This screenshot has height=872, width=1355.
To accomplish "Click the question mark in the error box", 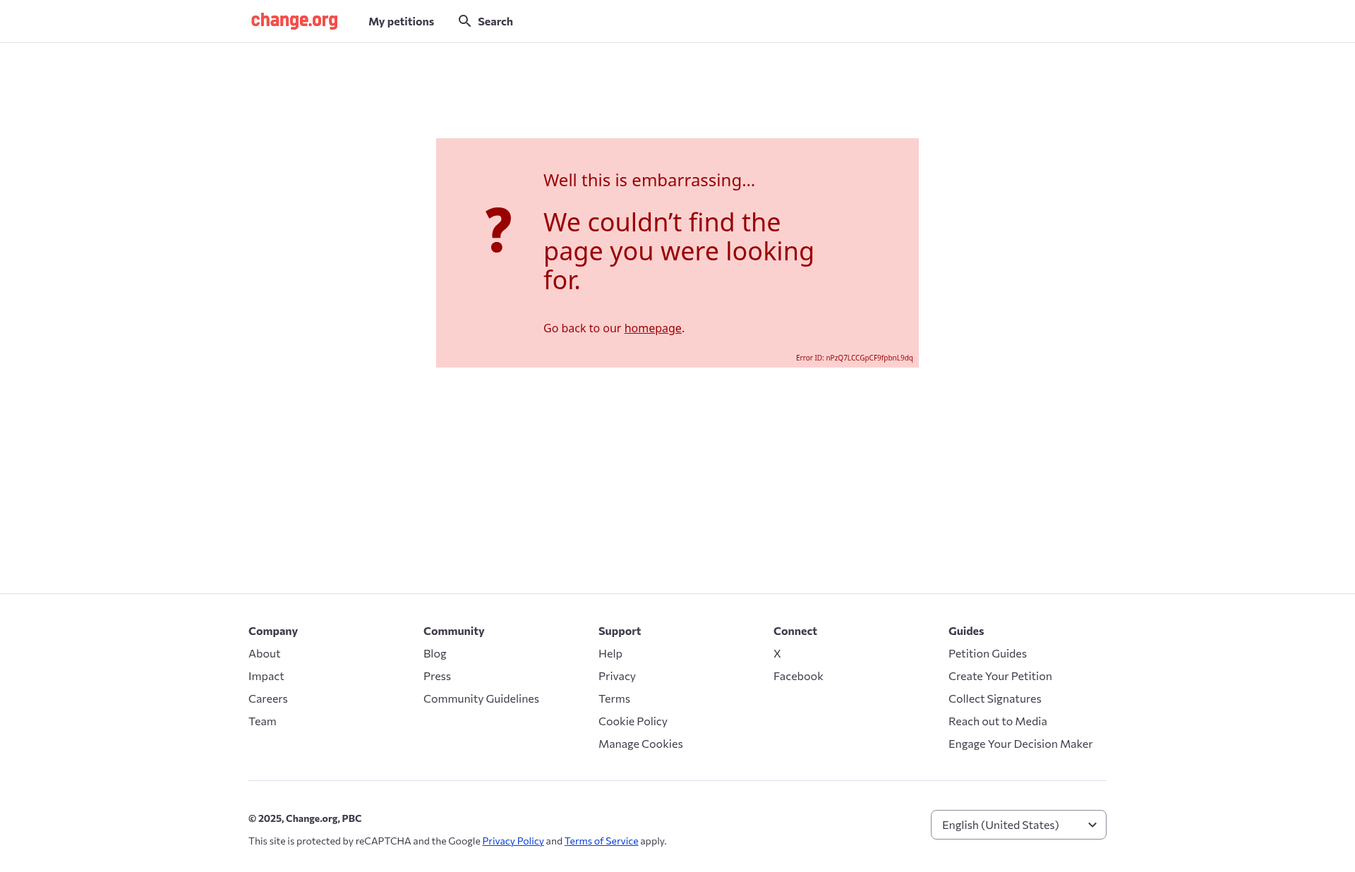I will tap(498, 230).
